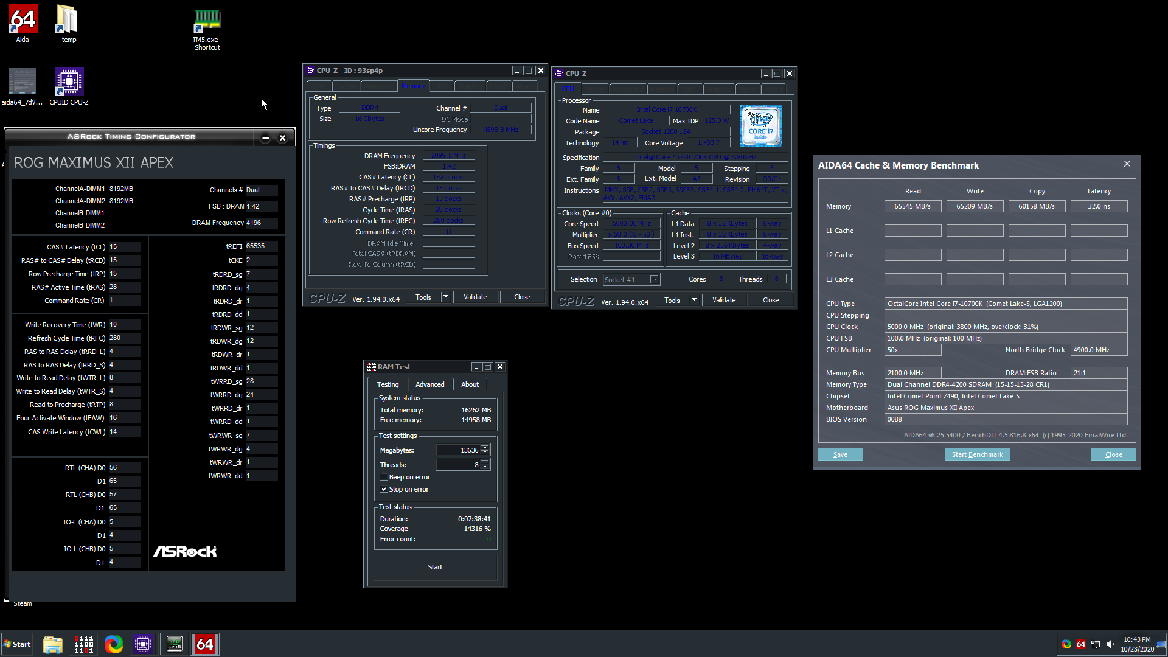The height and width of the screenshot is (657, 1168).
Task: Switch to the Advanced tab in RAM Test
Action: [x=429, y=384]
